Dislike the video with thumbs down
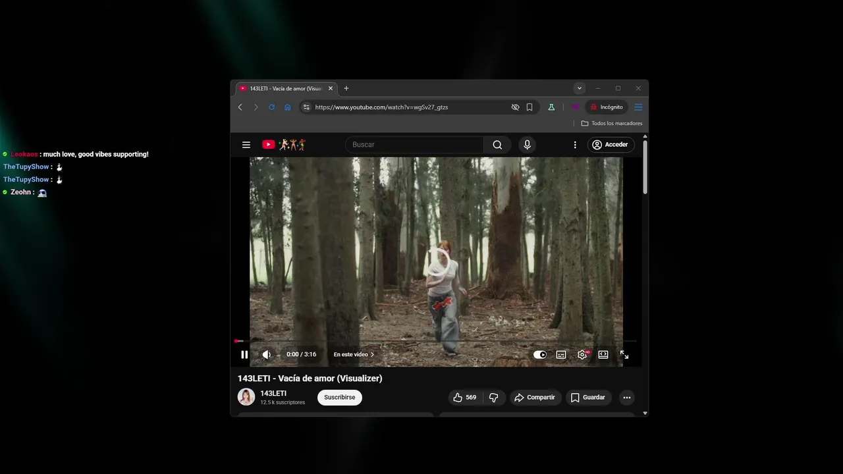 pos(494,398)
